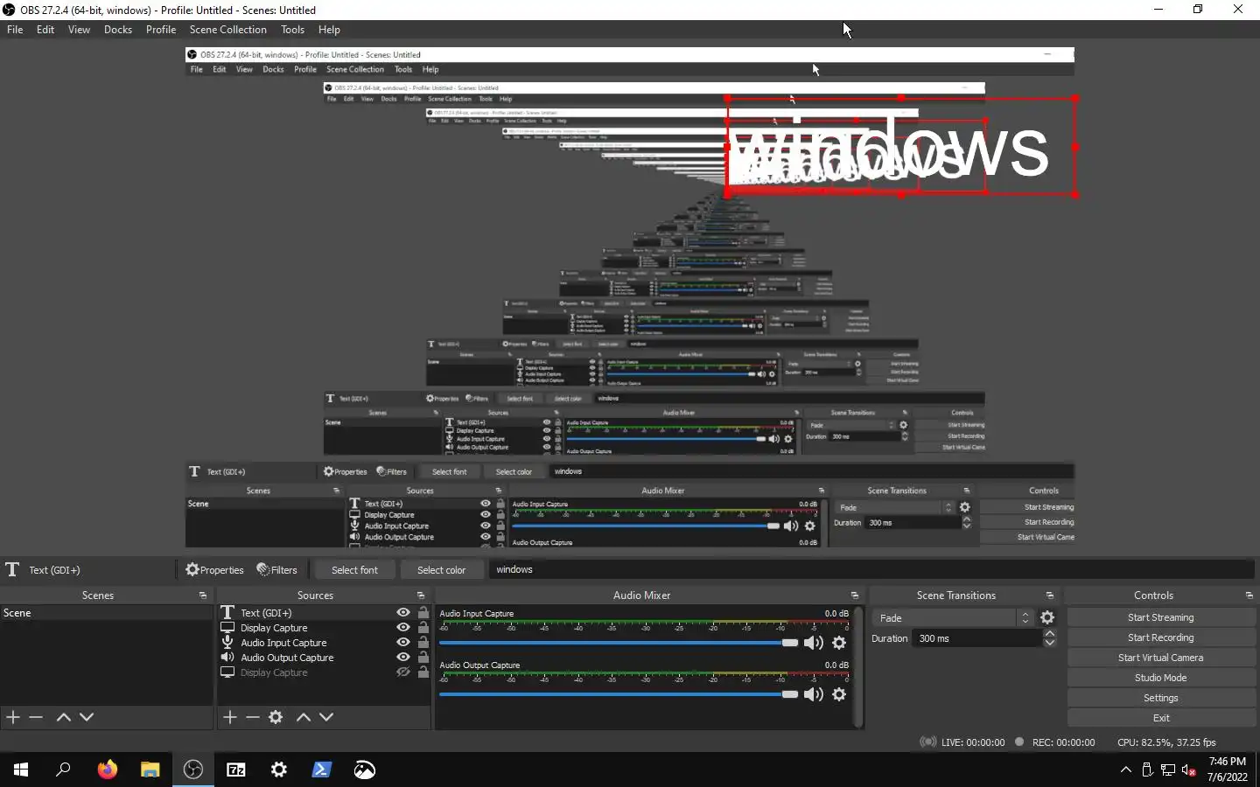Screen dimensions: 1260x787
Task: Open Filters for Text (GDI+) source
Action: 276,569
